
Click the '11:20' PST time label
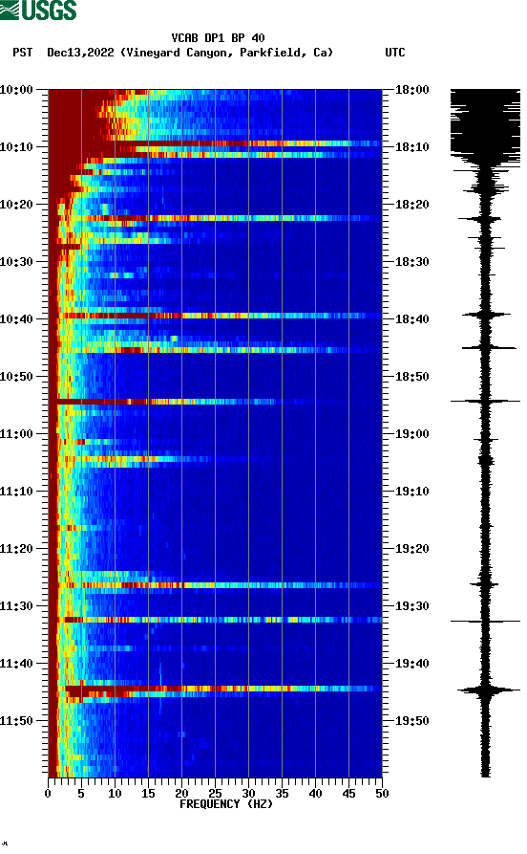(x=16, y=549)
